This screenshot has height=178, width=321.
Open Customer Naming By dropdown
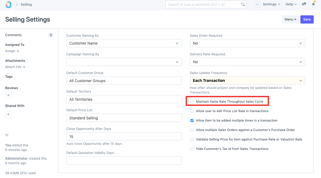pos(124,43)
